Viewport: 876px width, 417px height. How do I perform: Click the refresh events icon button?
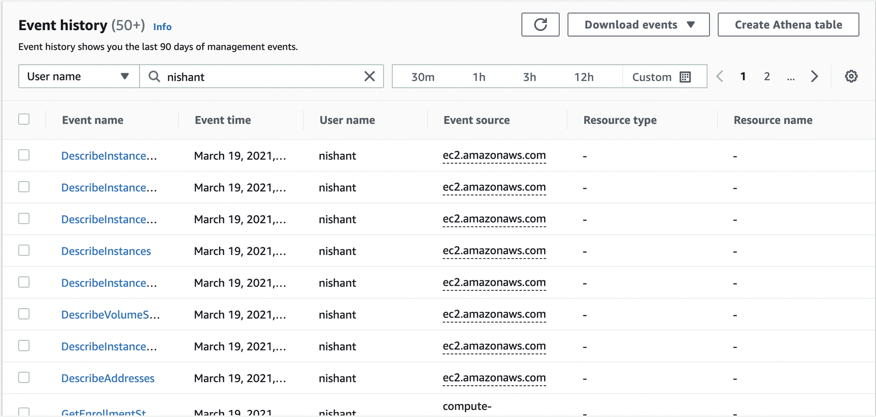[x=540, y=25]
